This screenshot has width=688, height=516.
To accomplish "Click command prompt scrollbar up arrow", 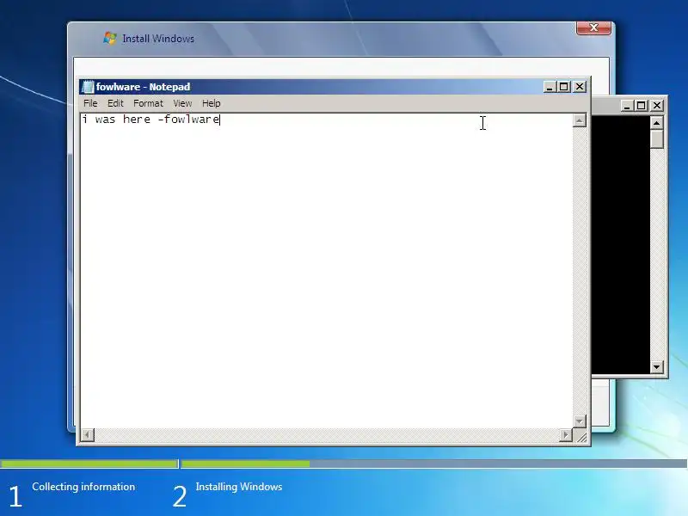I will pos(656,123).
